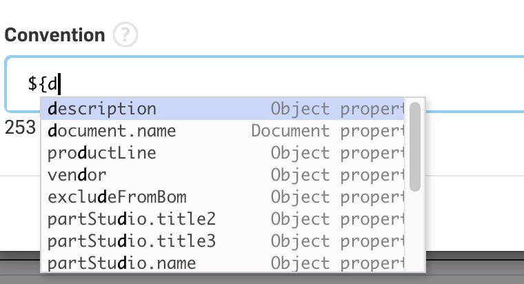Image resolution: width=524 pixels, height=284 pixels.
Task: Click the Convention field label
Action: point(54,35)
